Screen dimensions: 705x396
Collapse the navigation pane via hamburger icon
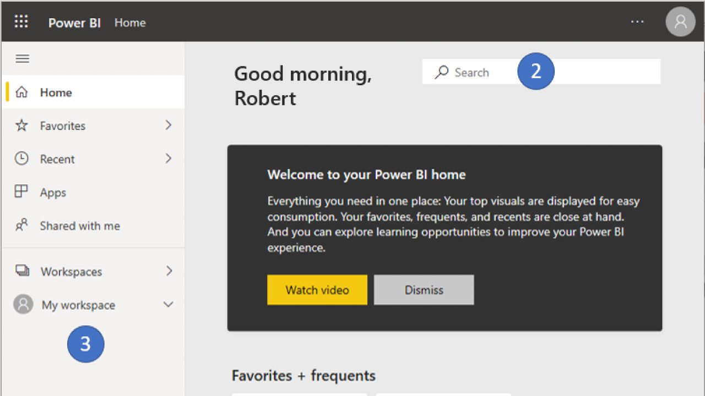pyautogui.click(x=22, y=58)
